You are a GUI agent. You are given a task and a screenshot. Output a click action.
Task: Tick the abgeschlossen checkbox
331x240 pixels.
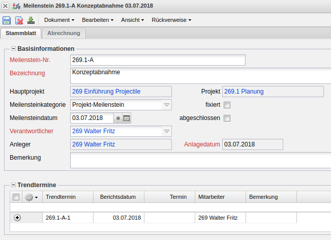[227, 118]
